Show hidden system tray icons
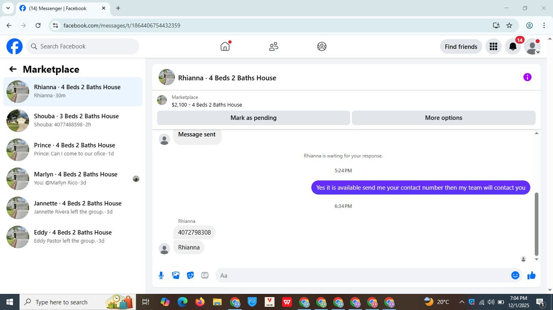Image resolution: width=553 pixels, height=310 pixels. pyautogui.click(x=462, y=302)
